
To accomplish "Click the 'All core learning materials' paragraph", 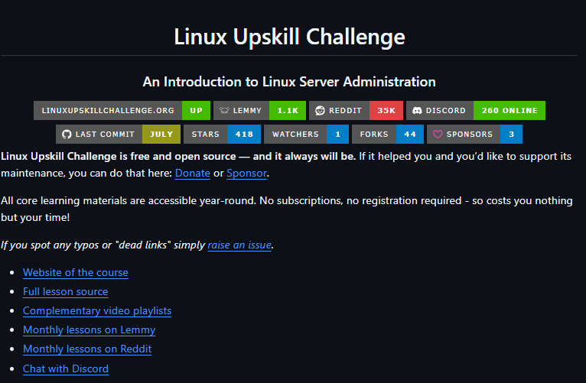I will pyautogui.click(x=287, y=209).
